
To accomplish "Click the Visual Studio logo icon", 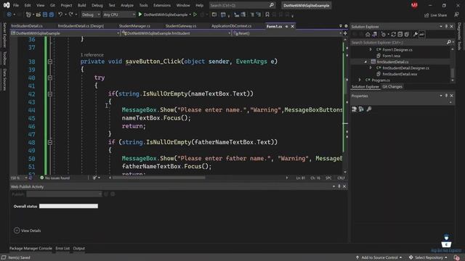I will pos(7,5).
